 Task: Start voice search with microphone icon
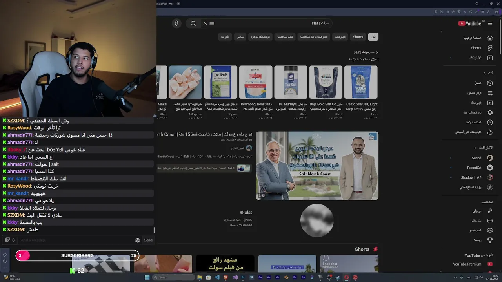click(176, 23)
